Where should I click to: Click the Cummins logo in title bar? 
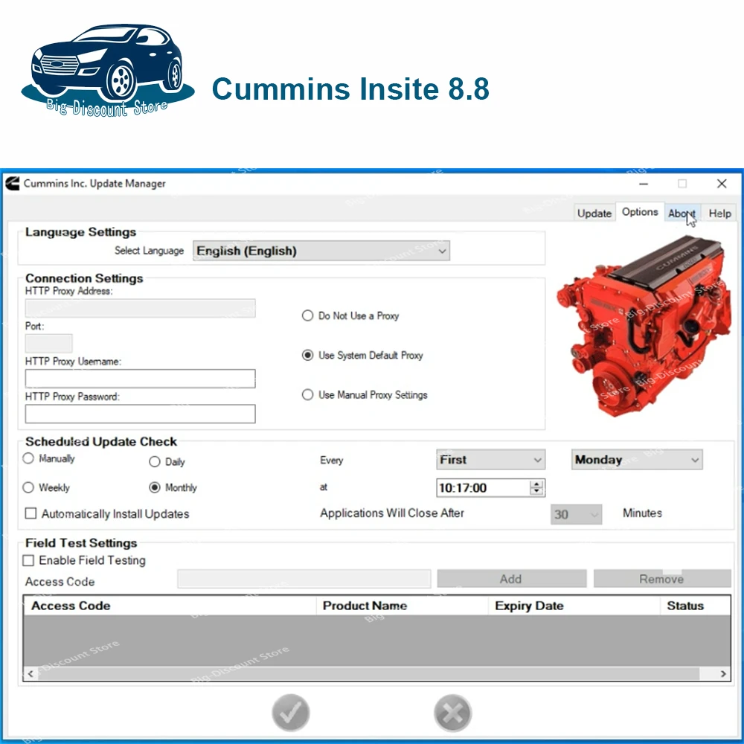point(13,183)
